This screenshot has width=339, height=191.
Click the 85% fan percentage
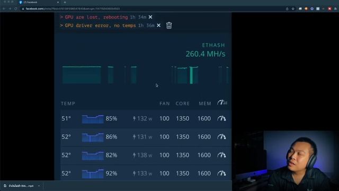coord(111,118)
